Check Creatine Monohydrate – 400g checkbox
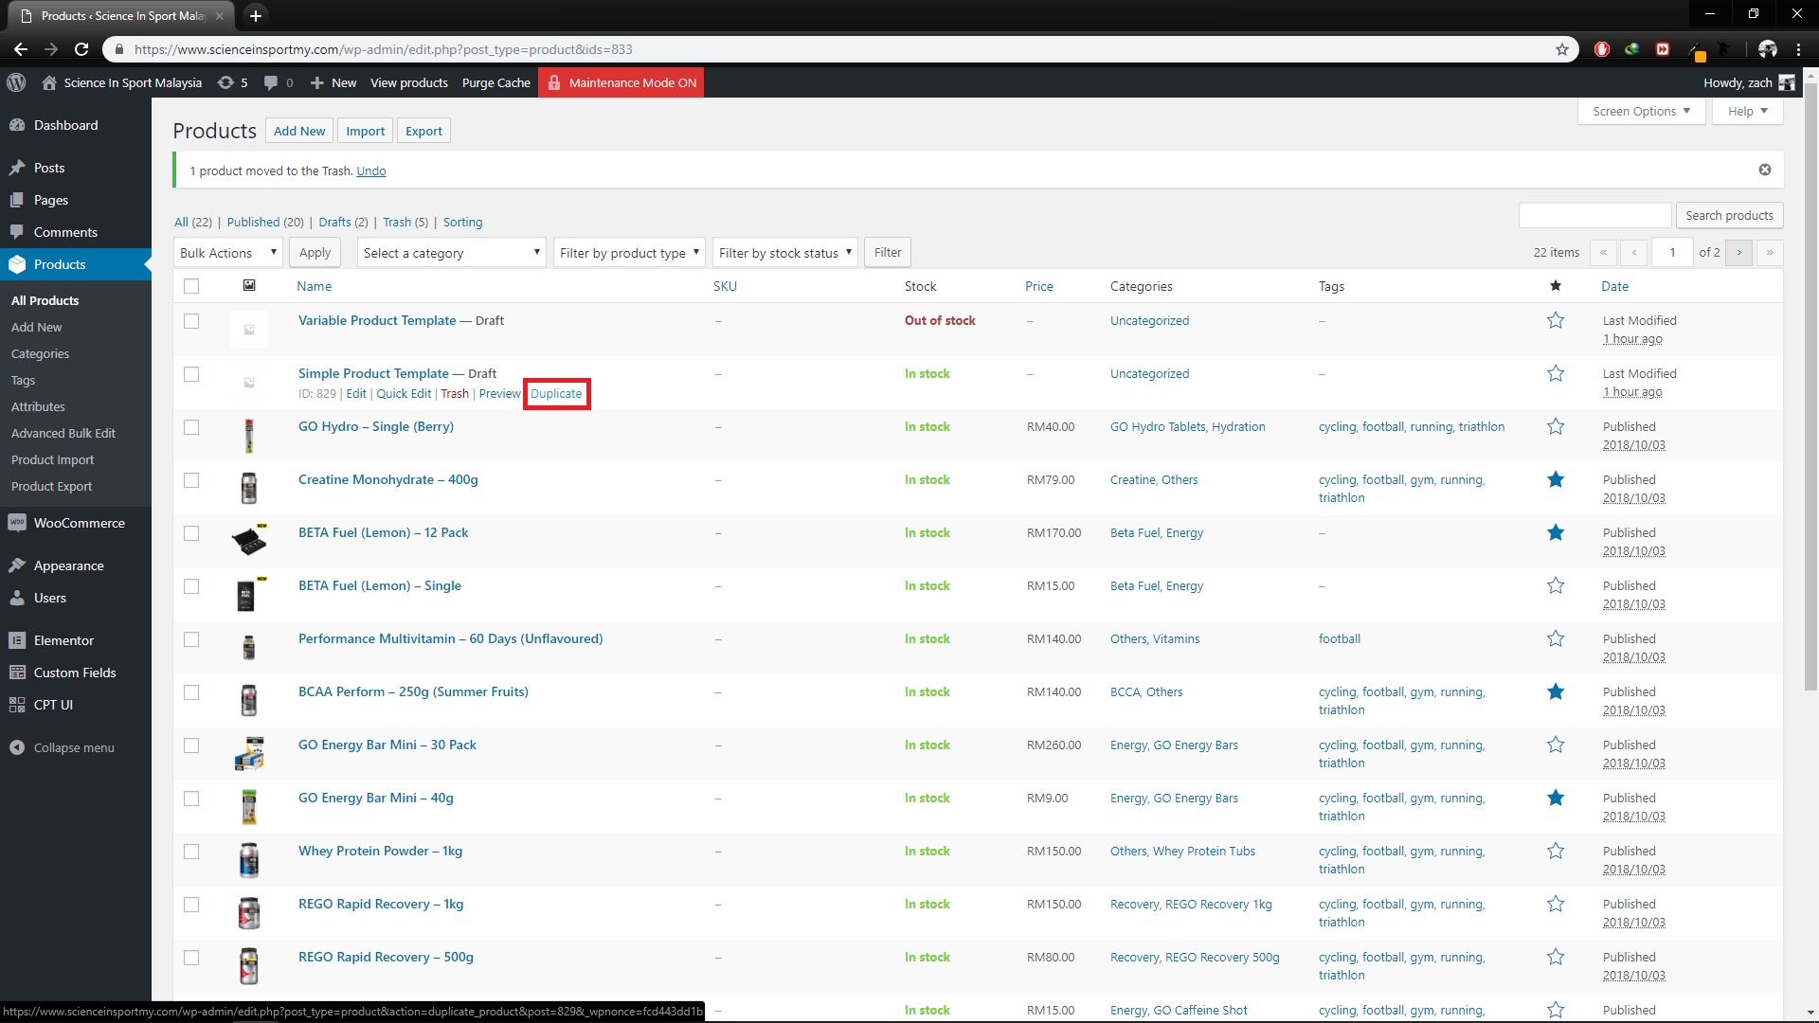The width and height of the screenshot is (1819, 1023). coord(191,480)
